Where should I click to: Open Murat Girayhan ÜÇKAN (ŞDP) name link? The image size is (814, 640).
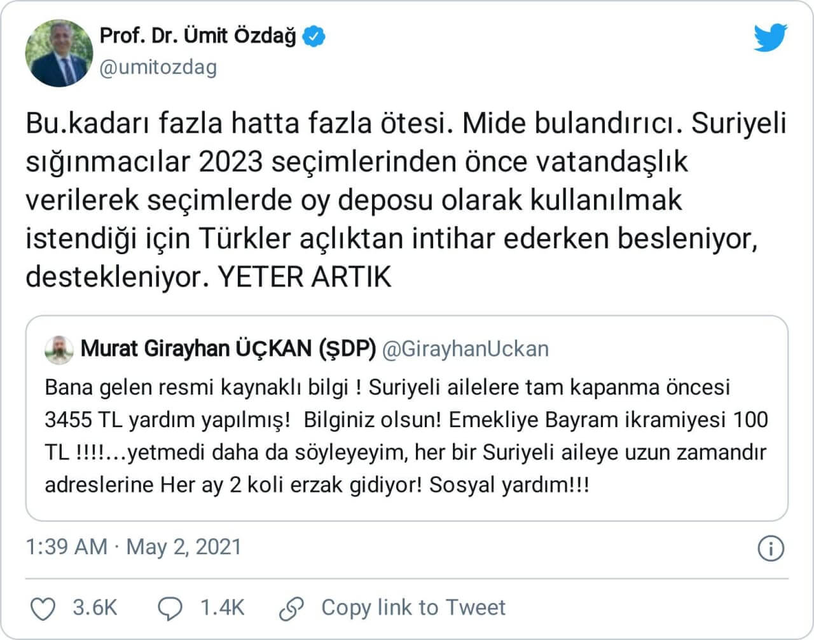pyautogui.click(x=228, y=349)
